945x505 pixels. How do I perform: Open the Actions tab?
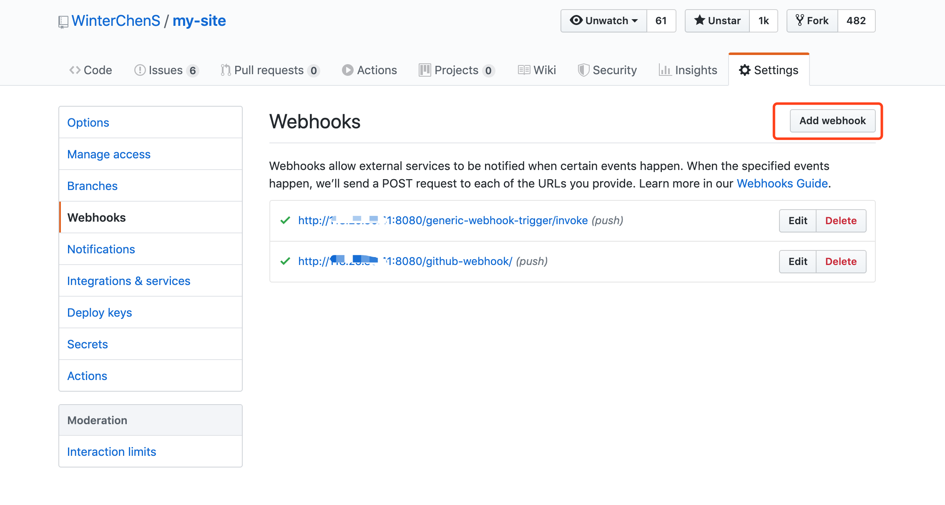click(369, 70)
